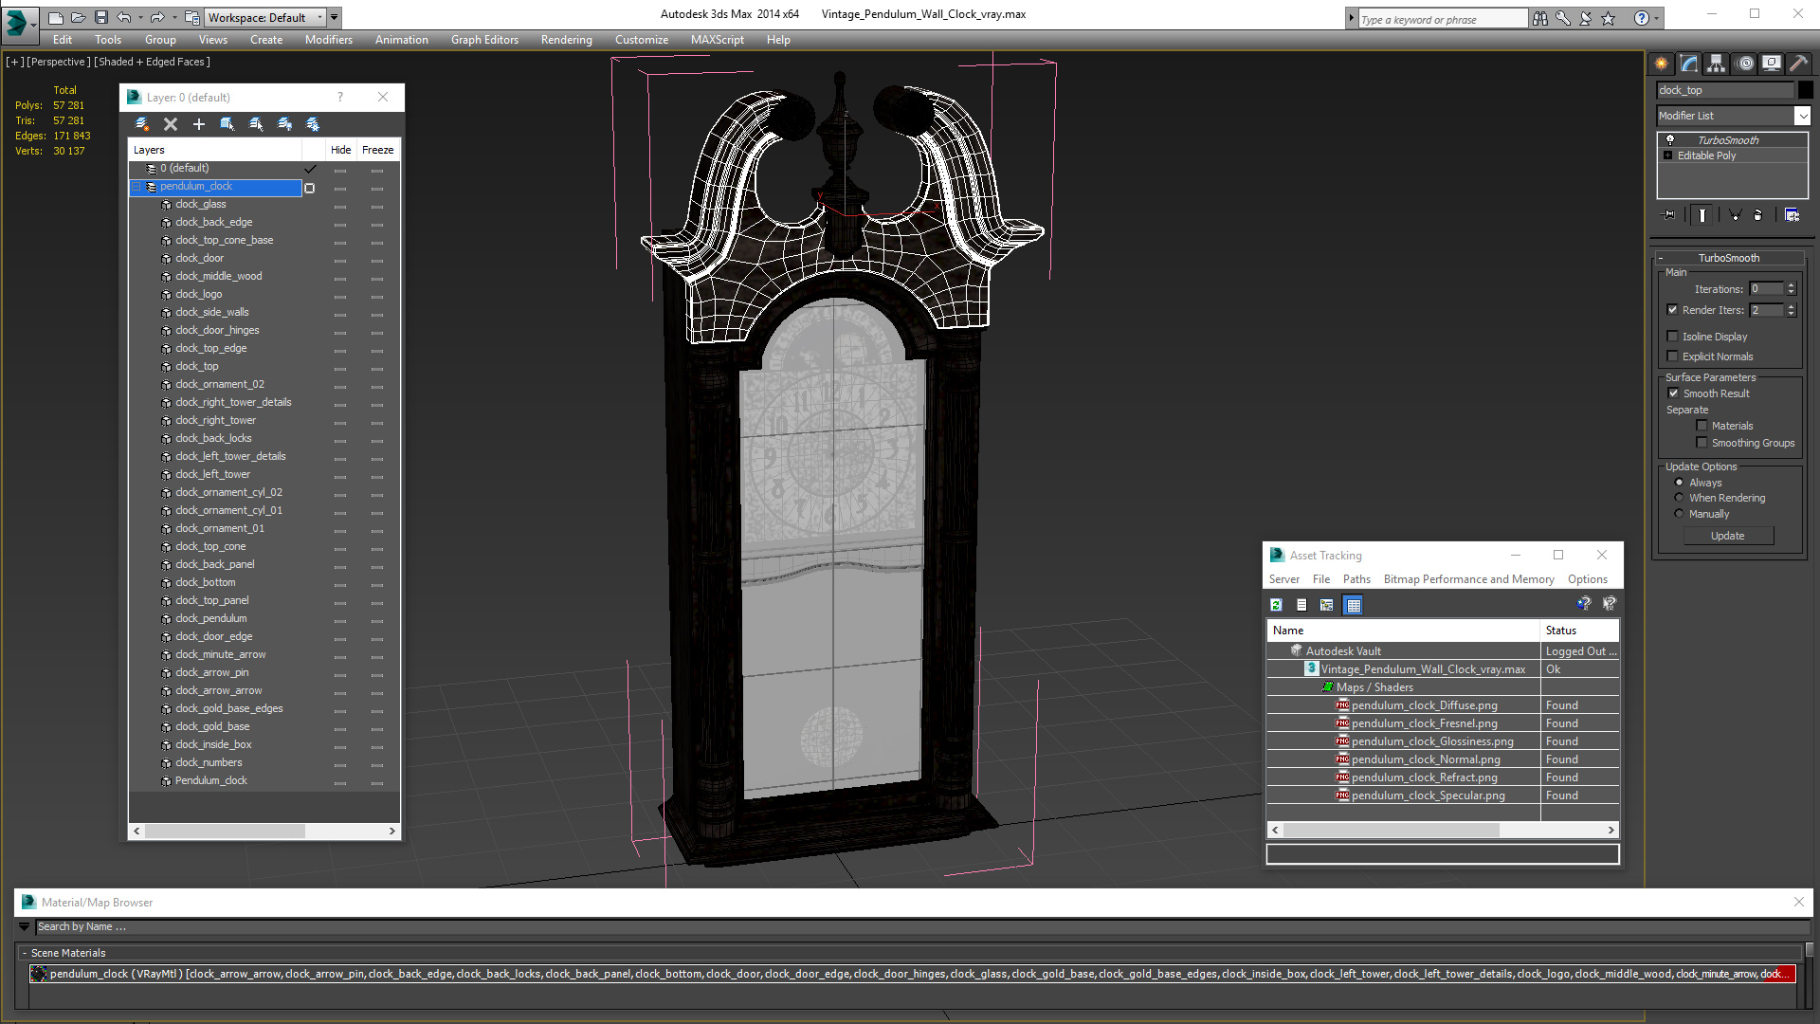This screenshot has height=1024, width=1820.
Task: Click the Hide column header in Layers
Action: [340, 150]
